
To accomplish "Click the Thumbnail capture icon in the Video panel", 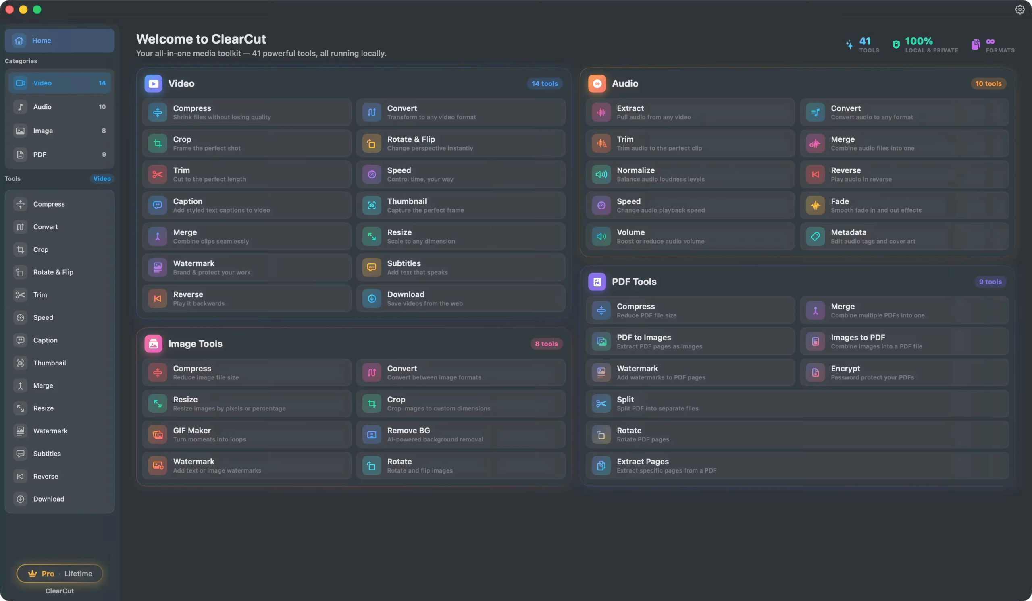I will [371, 205].
